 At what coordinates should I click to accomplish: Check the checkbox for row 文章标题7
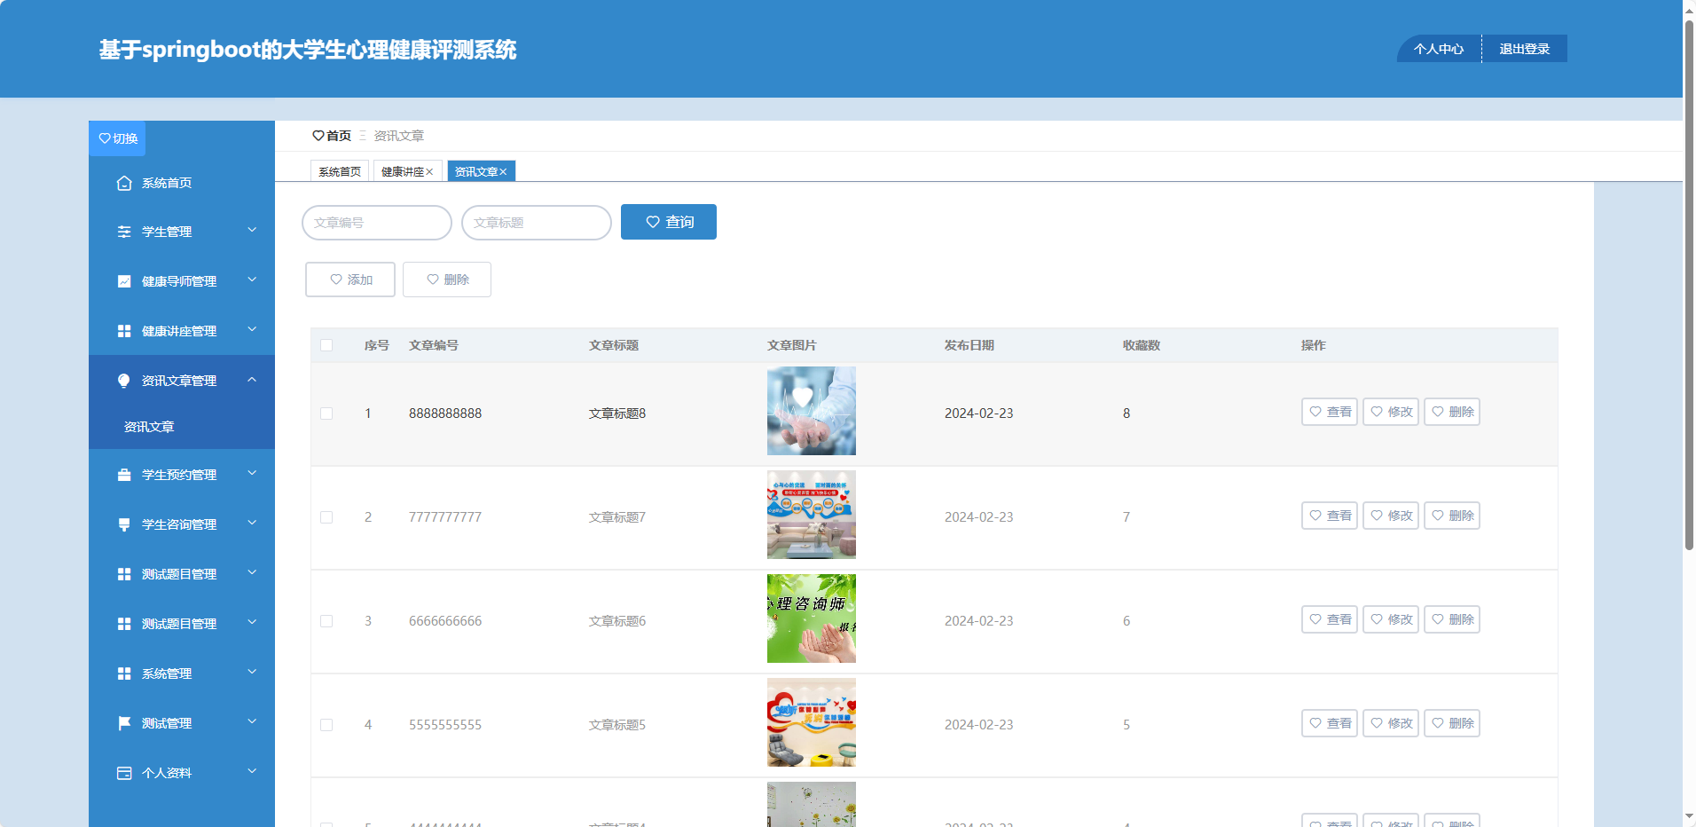pos(326,517)
